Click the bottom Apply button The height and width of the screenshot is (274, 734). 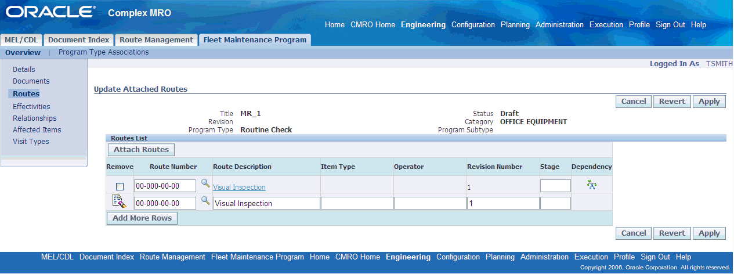[709, 233]
